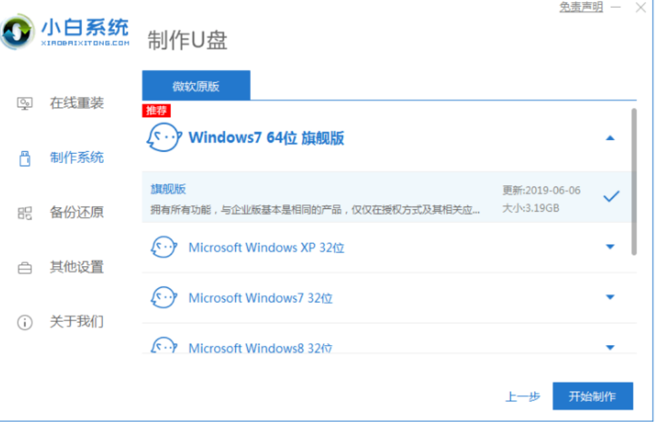Open 在线重装 from the sidebar menu
This screenshot has width=655, height=422.
tap(77, 104)
